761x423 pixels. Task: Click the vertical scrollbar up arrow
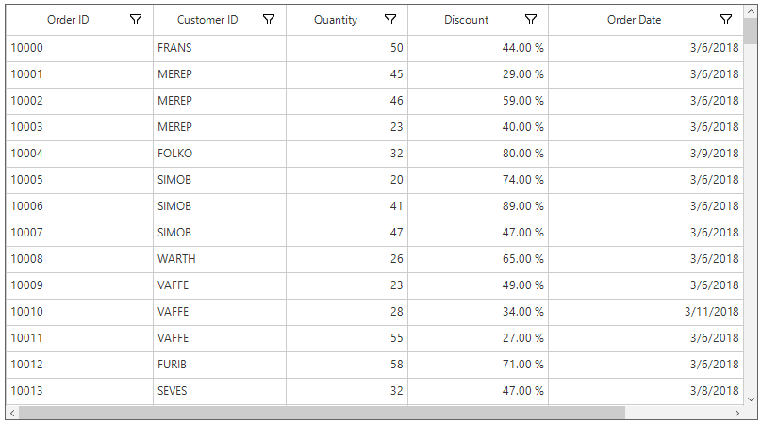(751, 10)
